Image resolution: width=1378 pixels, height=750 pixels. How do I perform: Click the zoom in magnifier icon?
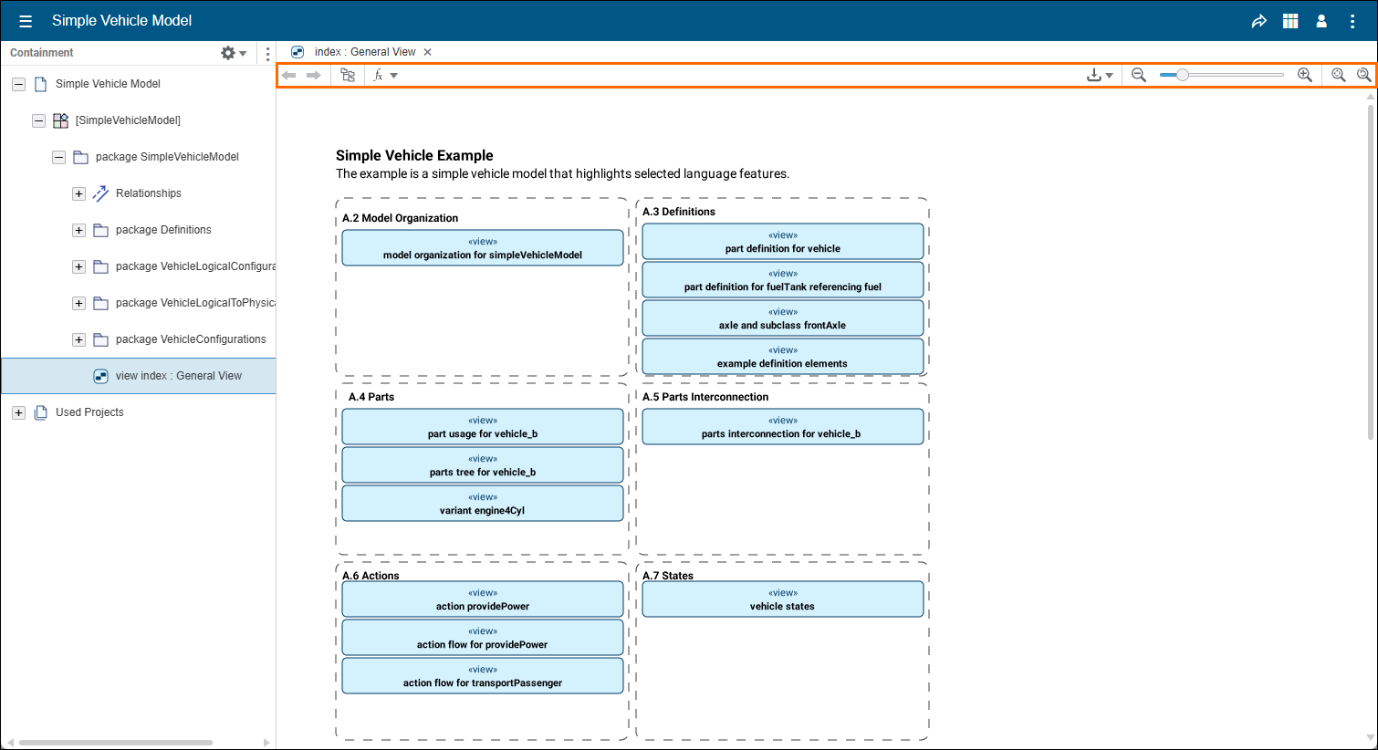point(1305,75)
